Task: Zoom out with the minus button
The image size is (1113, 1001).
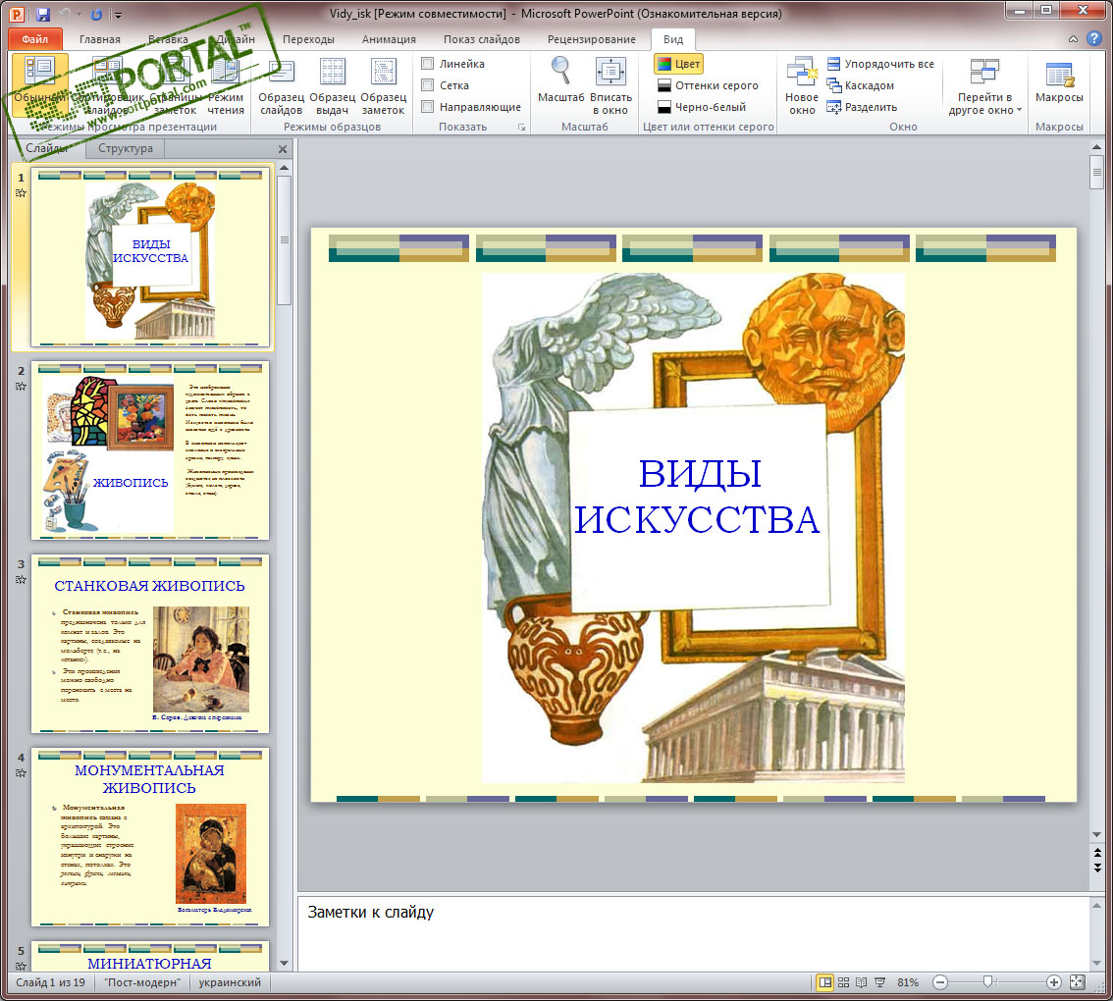Action: pos(940,982)
